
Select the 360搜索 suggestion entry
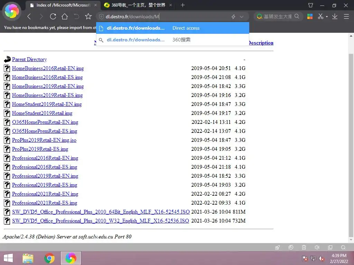click(173, 40)
